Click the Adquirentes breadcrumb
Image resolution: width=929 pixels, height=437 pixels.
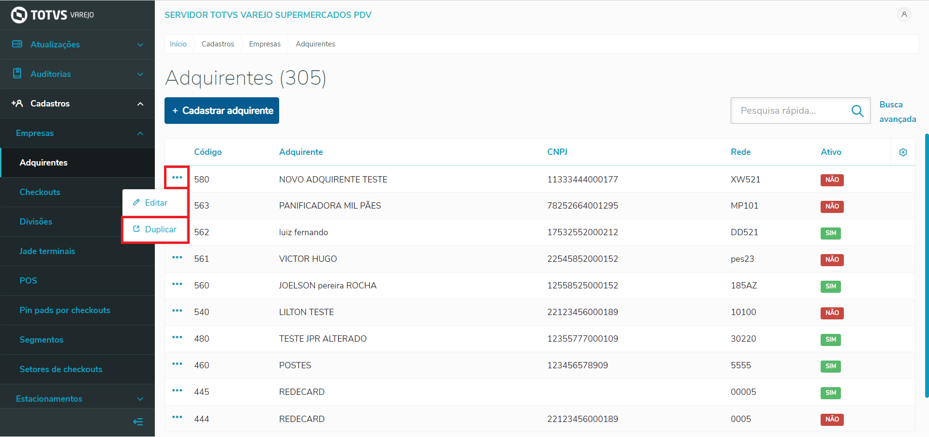point(315,44)
